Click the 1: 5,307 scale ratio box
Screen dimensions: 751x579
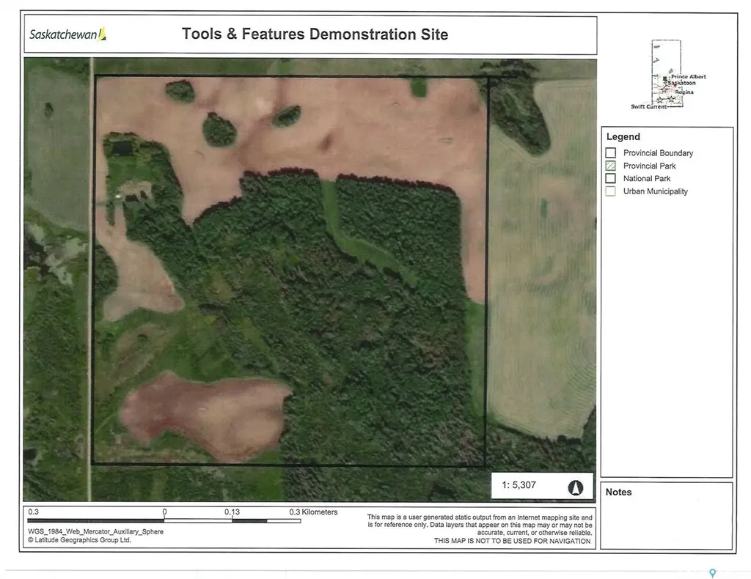542,486
